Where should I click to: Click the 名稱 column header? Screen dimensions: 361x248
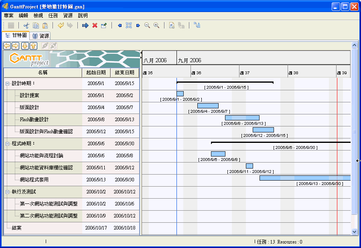click(x=43, y=73)
